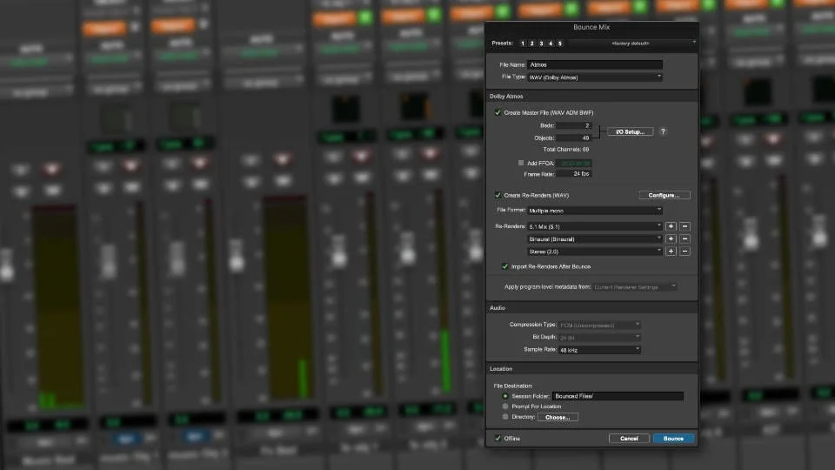
Task: Open the Sample Rate 48 kHz dropdown
Action: point(599,350)
